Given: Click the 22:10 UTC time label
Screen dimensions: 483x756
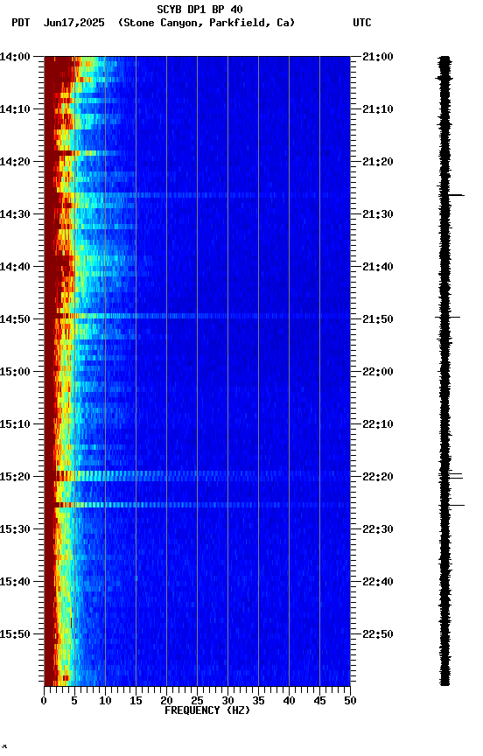Looking at the screenshot, I should (x=378, y=424).
